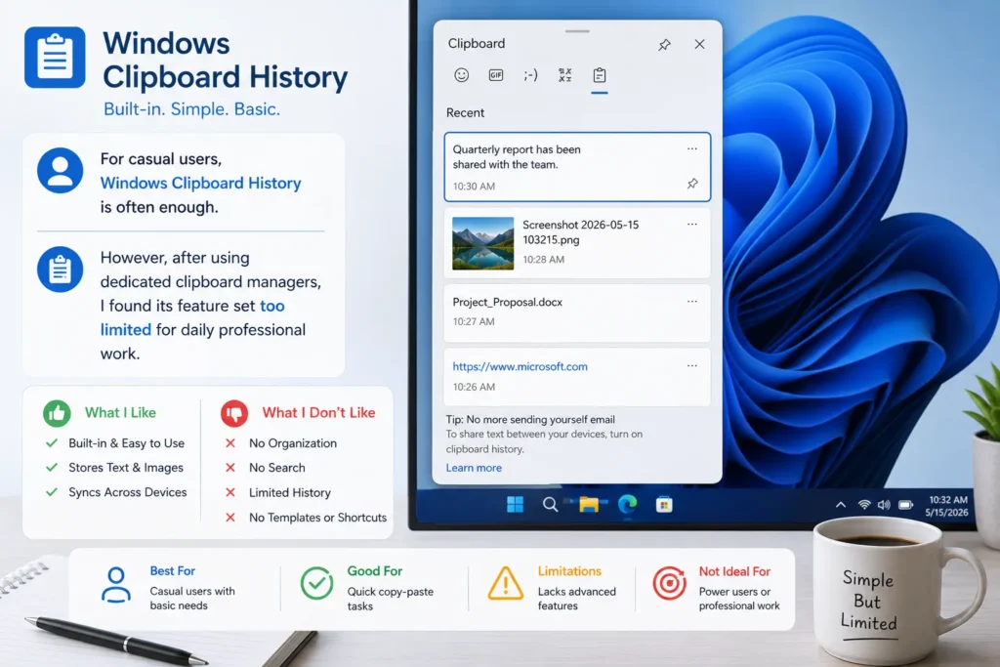Open the Emoji tab in Clipboard panel
Viewport: 1000px width, 667px height.
point(461,75)
